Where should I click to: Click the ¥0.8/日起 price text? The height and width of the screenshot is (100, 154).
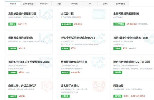[78, 24]
